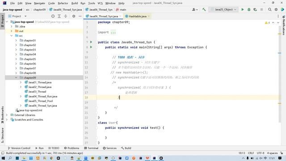Open Services tool window
Image resolution: width=286 pixels, height=161 pixels.
(109, 148)
